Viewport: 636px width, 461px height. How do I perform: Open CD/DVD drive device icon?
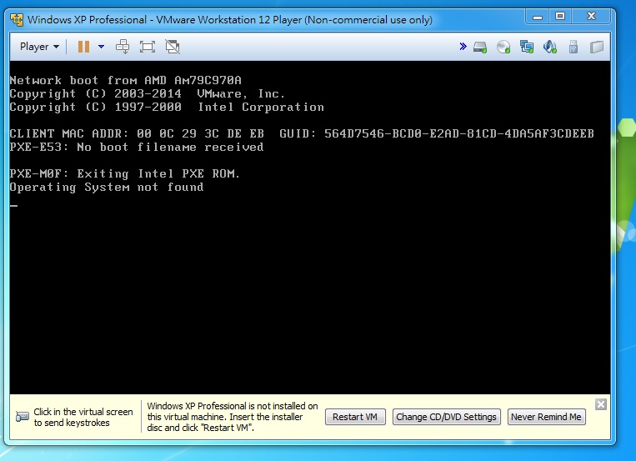click(503, 47)
